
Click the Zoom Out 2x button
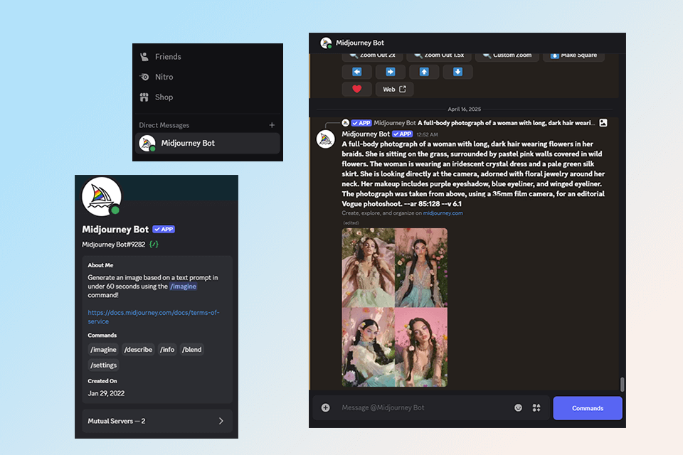coord(372,55)
